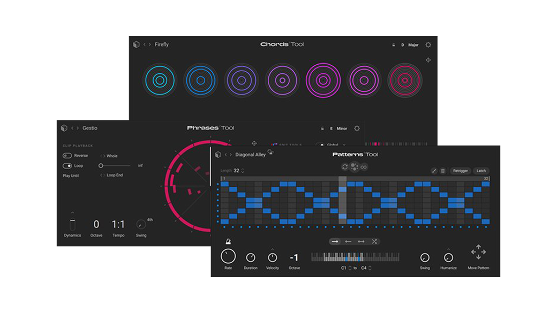Click the metronome icon above Rate
The width and height of the screenshot is (557, 313).
[228, 241]
